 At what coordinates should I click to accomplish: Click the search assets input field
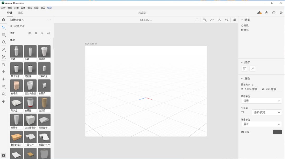click(31, 26)
